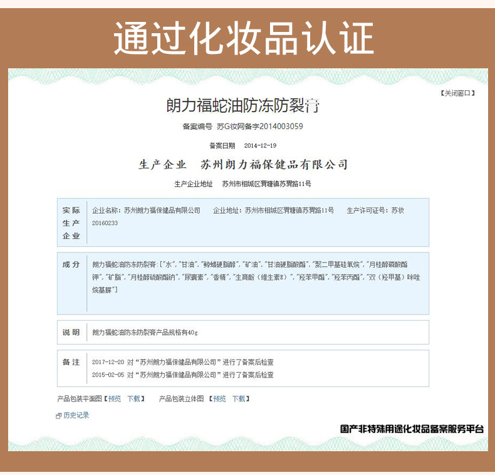The width and height of the screenshot is (495, 475).
Task: Click the 关闭窗口 link
Action: click(457, 93)
